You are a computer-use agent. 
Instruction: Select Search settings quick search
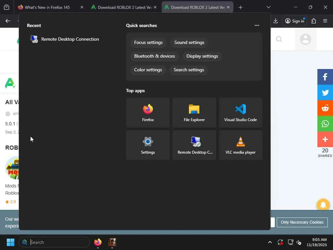189,70
